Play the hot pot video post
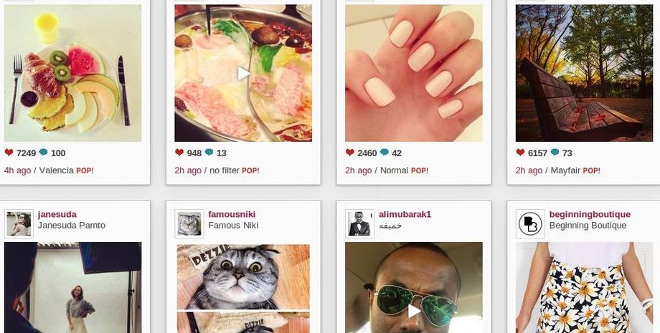660x333 pixels. [x=243, y=74]
